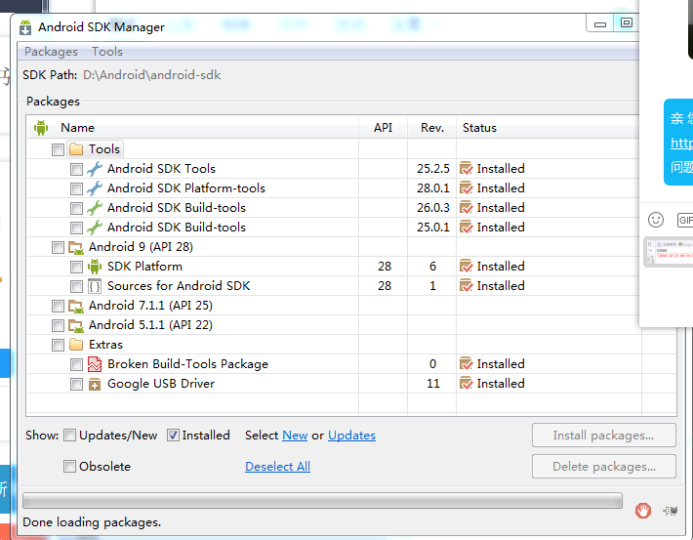Click the red stop hand icon
The width and height of the screenshot is (693, 540).
(x=643, y=511)
